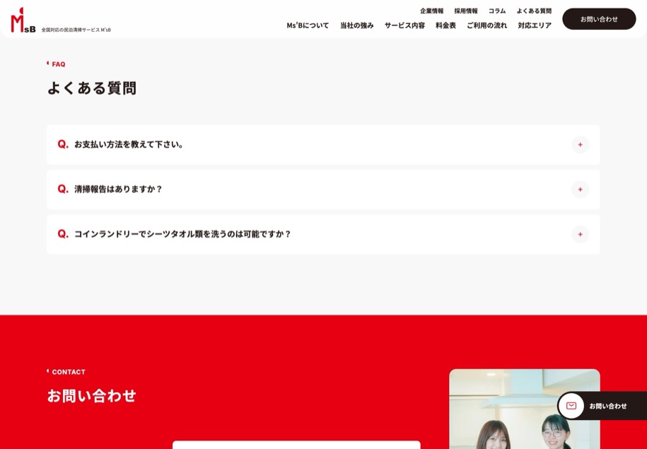Viewport: 647px width, 449px height.
Task: Open the 料金表 page
Action: click(445, 25)
